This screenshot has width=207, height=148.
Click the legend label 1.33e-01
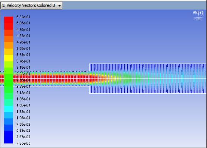23,112
